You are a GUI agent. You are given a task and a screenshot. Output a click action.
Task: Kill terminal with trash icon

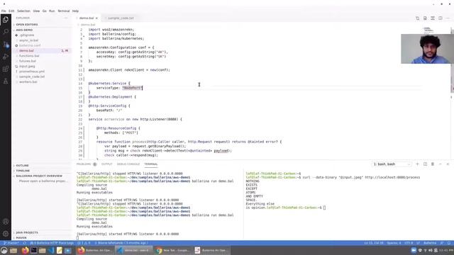[x=433, y=164]
